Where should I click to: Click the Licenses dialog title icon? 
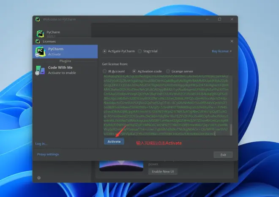(x=38, y=41)
